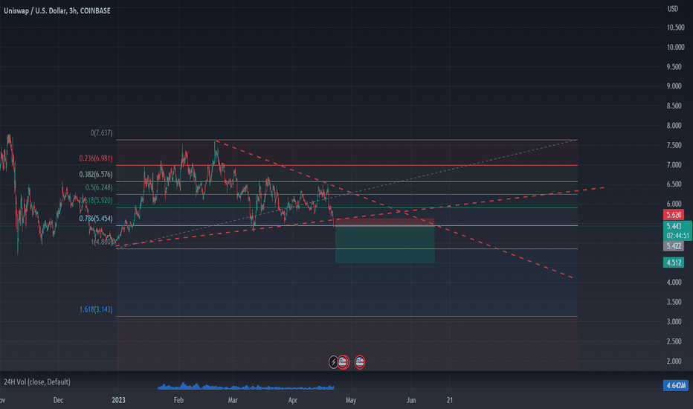693x409 pixels.
Task: Click the 3.000 price axis label
Action: tap(674, 322)
